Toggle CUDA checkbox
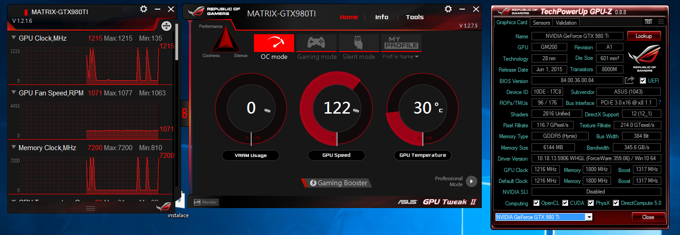The width and height of the screenshot is (680, 235). 565,203
